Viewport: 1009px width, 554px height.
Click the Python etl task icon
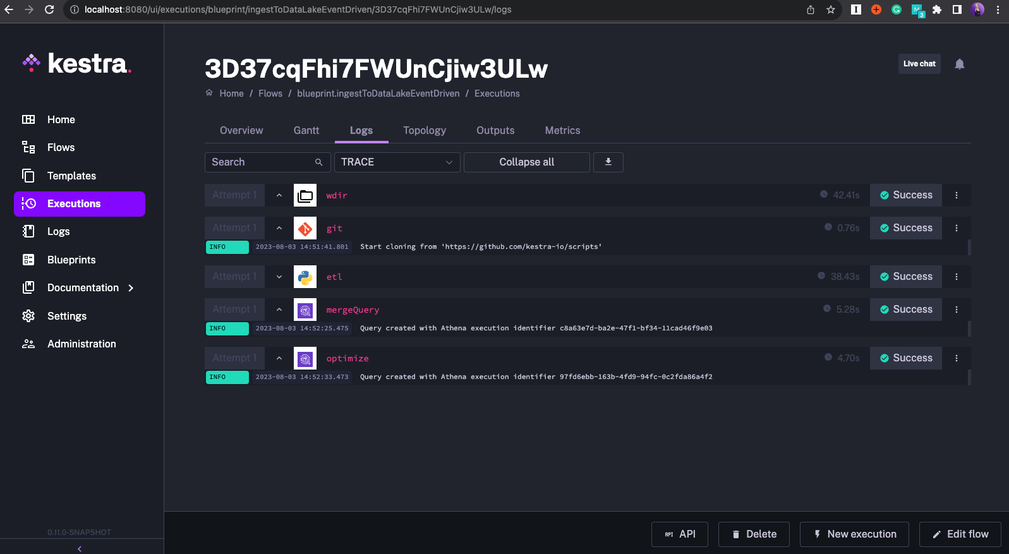pos(305,277)
